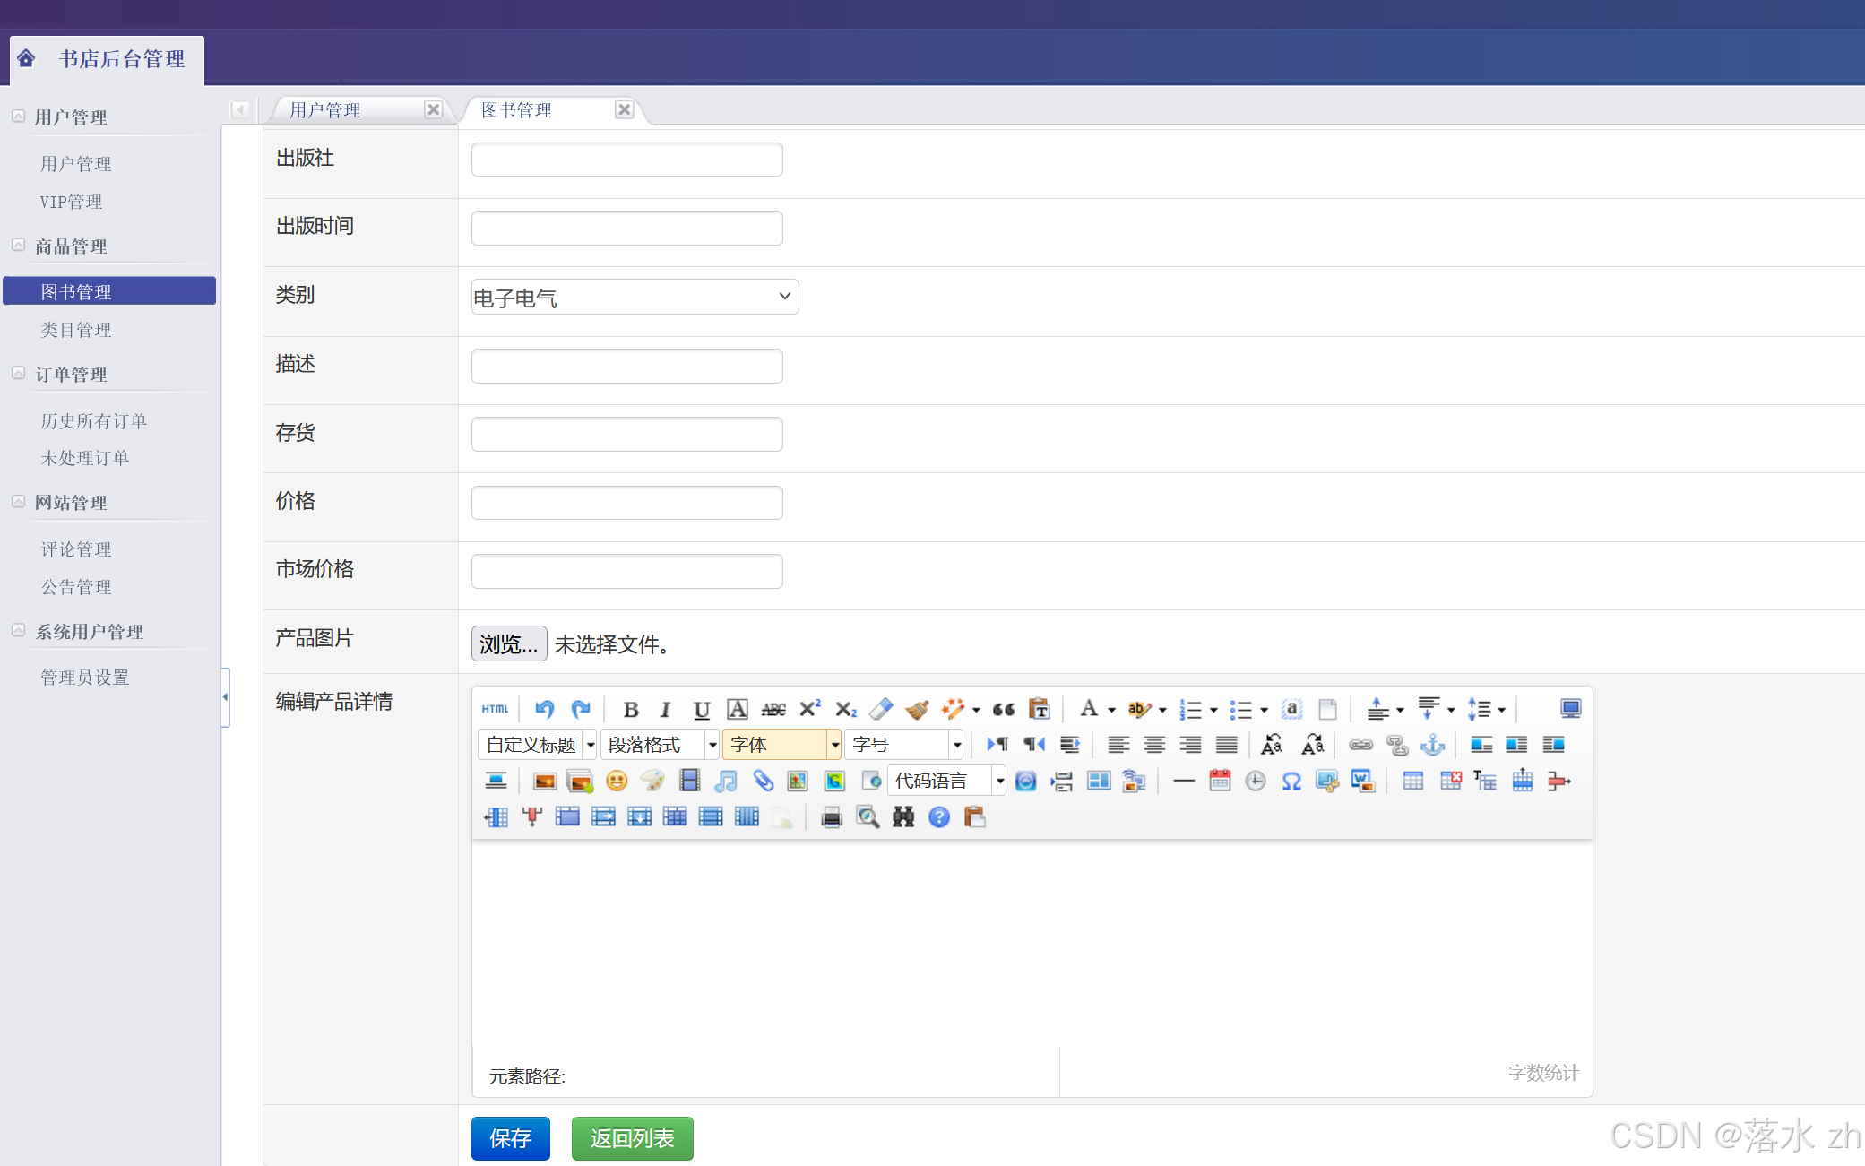Click the blue 保存 save button
The image size is (1865, 1166).
click(510, 1138)
